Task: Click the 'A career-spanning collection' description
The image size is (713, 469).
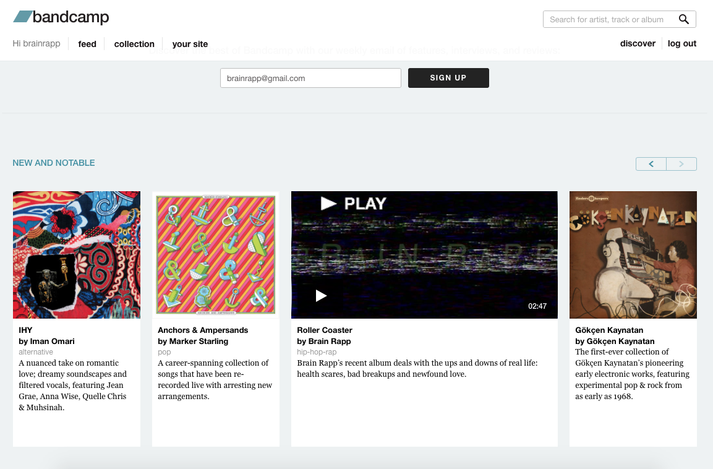Action: coord(215,380)
